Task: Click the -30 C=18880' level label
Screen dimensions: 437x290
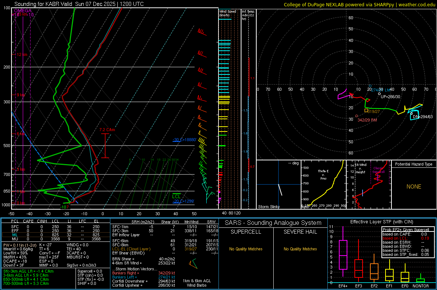Action: point(184,140)
